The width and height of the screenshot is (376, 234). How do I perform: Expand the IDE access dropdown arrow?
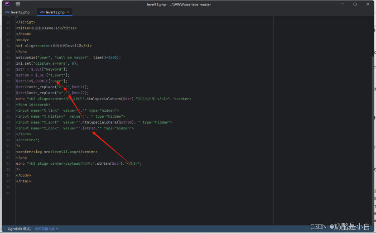(x=57, y=229)
